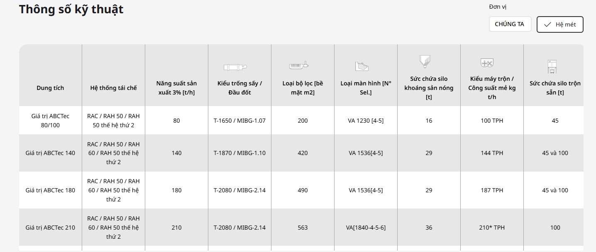Click the Dung tích column header
Viewport: 596px width, 252px height.
[50, 88]
